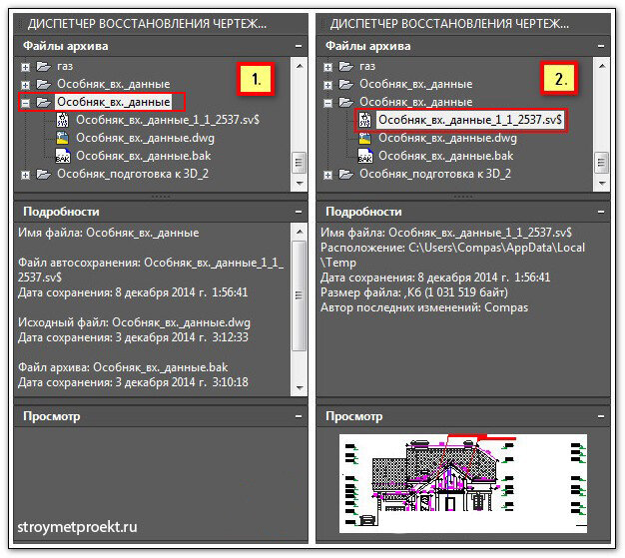Screen dimensions: 625x558
Task: Select газ folder label in right panel
Action: 367,66
